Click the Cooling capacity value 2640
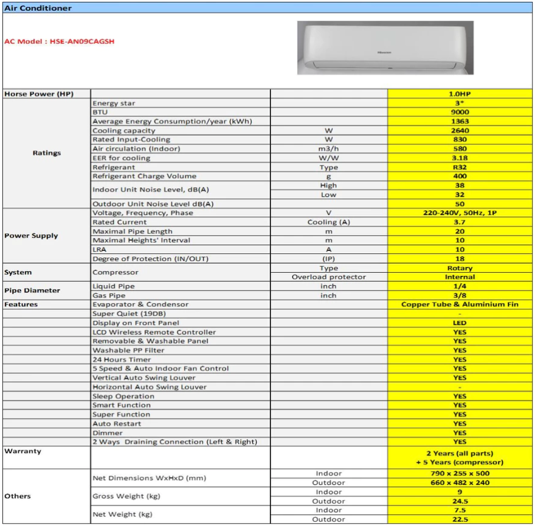Viewport: 535px width, 528px height. click(x=460, y=131)
